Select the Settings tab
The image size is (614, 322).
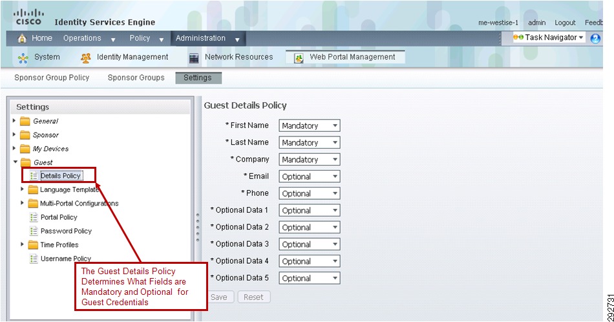click(x=198, y=78)
